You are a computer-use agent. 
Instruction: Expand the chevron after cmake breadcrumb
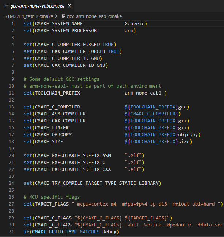[x=56, y=16]
